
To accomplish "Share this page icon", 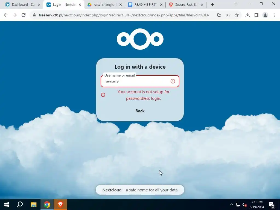I will [228, 15].
